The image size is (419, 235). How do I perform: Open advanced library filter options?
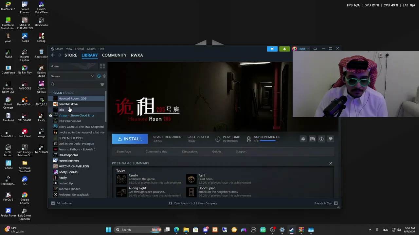point(102,85)
